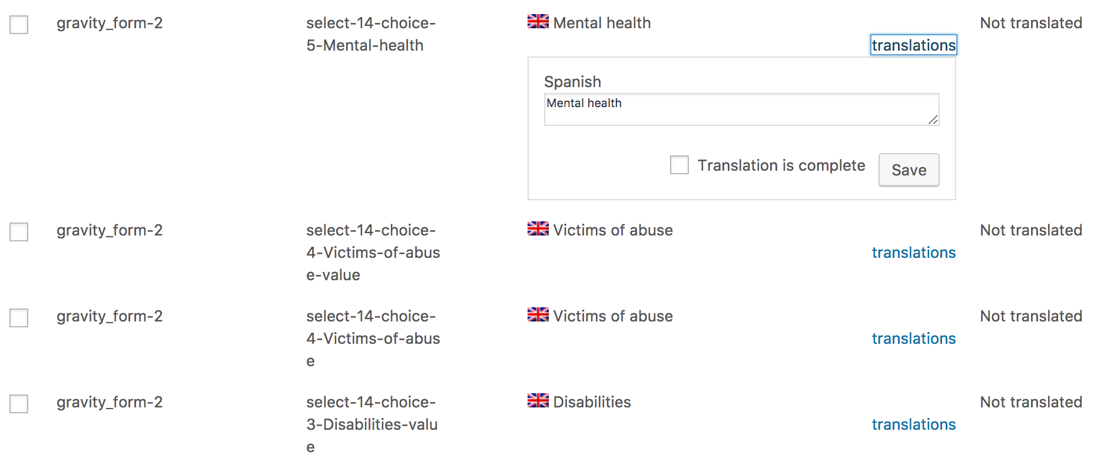Click the 'Translation is complete' label text
Viewport: 1094px width, 471px height.
click(x=781, y=165)
